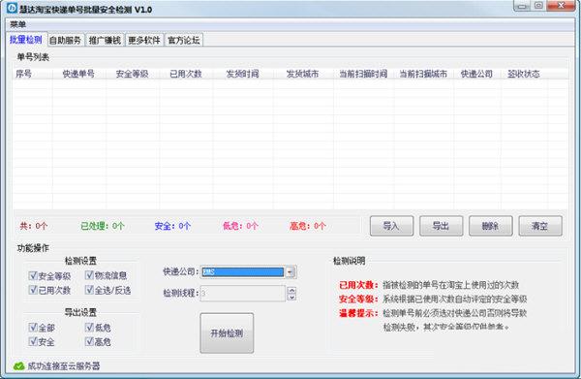Open the 官方论坛 tab
The height and width of the screenshot is (379, 581).
pyautogui.click(x=184, y=40)
